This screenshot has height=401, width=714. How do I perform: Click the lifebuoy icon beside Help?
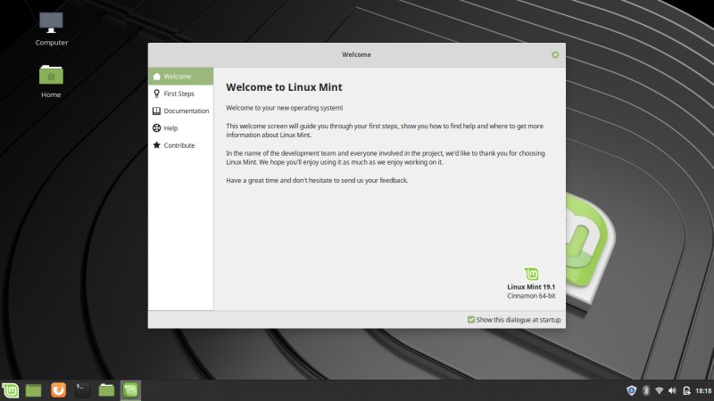[x=157, y=128]
